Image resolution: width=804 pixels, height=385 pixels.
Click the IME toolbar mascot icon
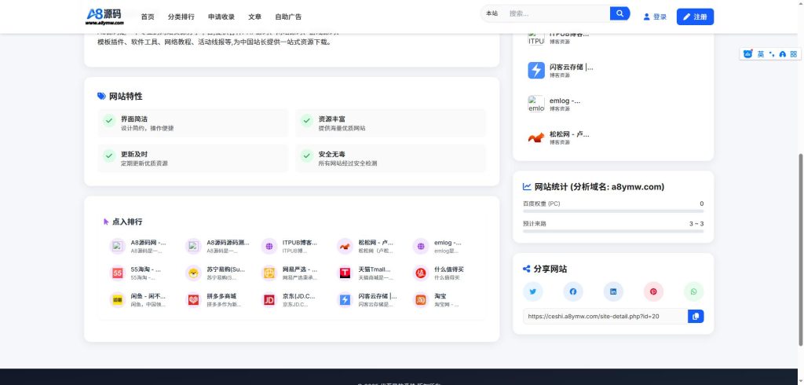[748, 54]
